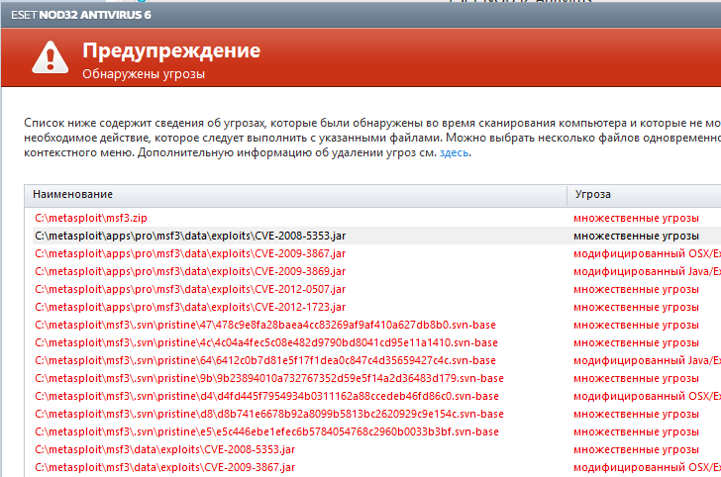Image resolution: width=721 pixels, height=477 pixels.
Task: Click threat cell of highlighted CVE-2008-5353.jar row
Action: click(x=636, y=237)
